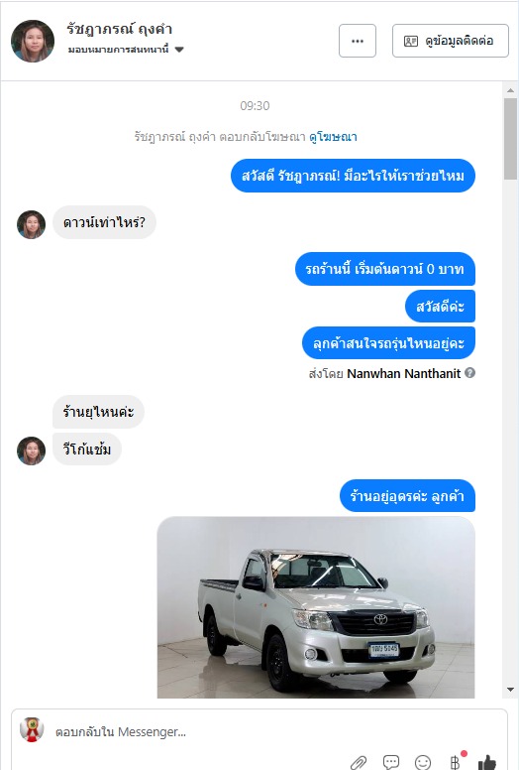
Task: Click the scrollbar up arrow
Action: [510, 90]
